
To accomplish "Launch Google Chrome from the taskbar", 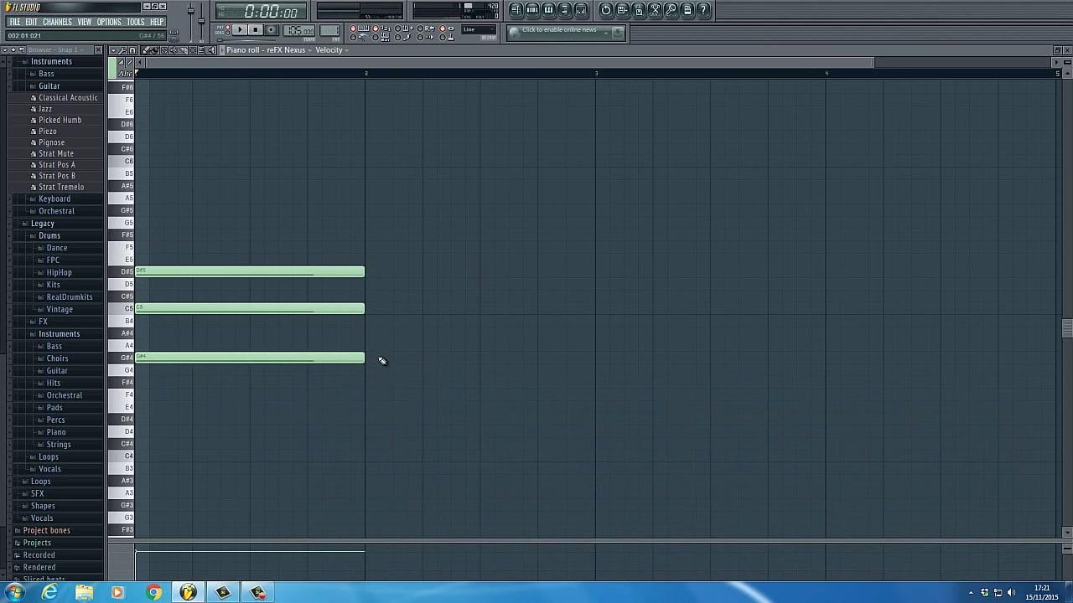I will click(x=153, y=593).
